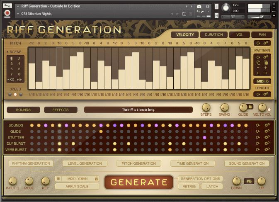Switch to the VOL tab

[240, 35]
